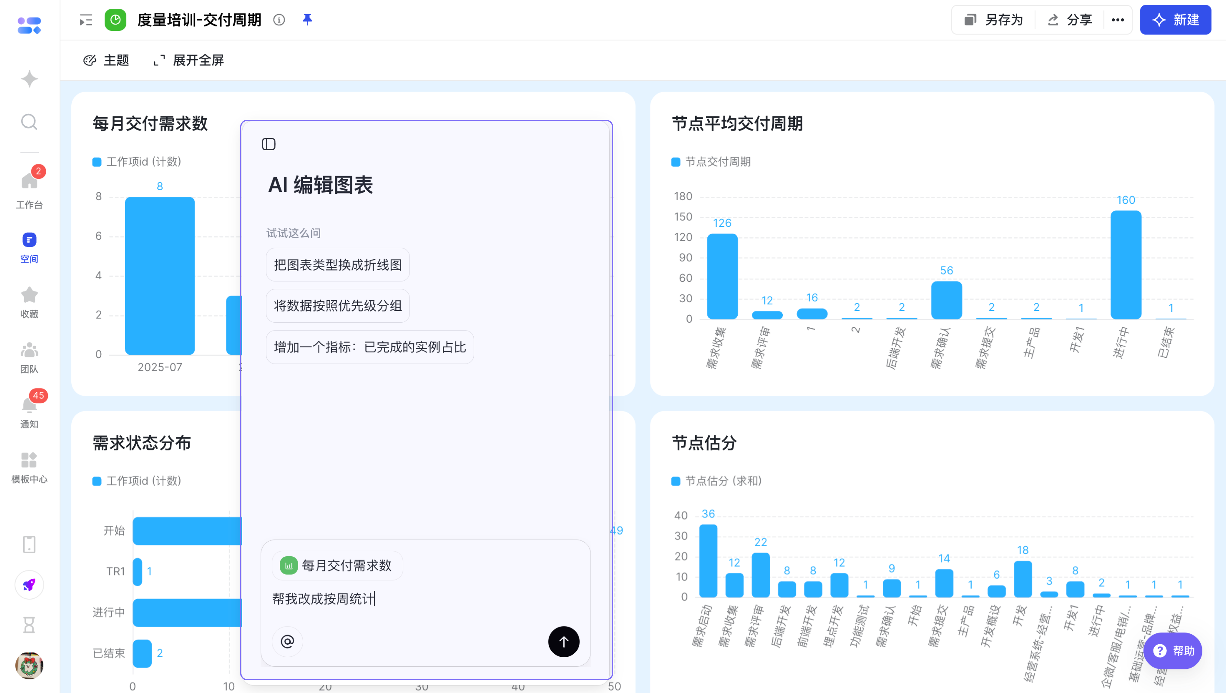Screen dimensions: 1226x693
Task: Open 团队 team section
Action: (29, 357)
